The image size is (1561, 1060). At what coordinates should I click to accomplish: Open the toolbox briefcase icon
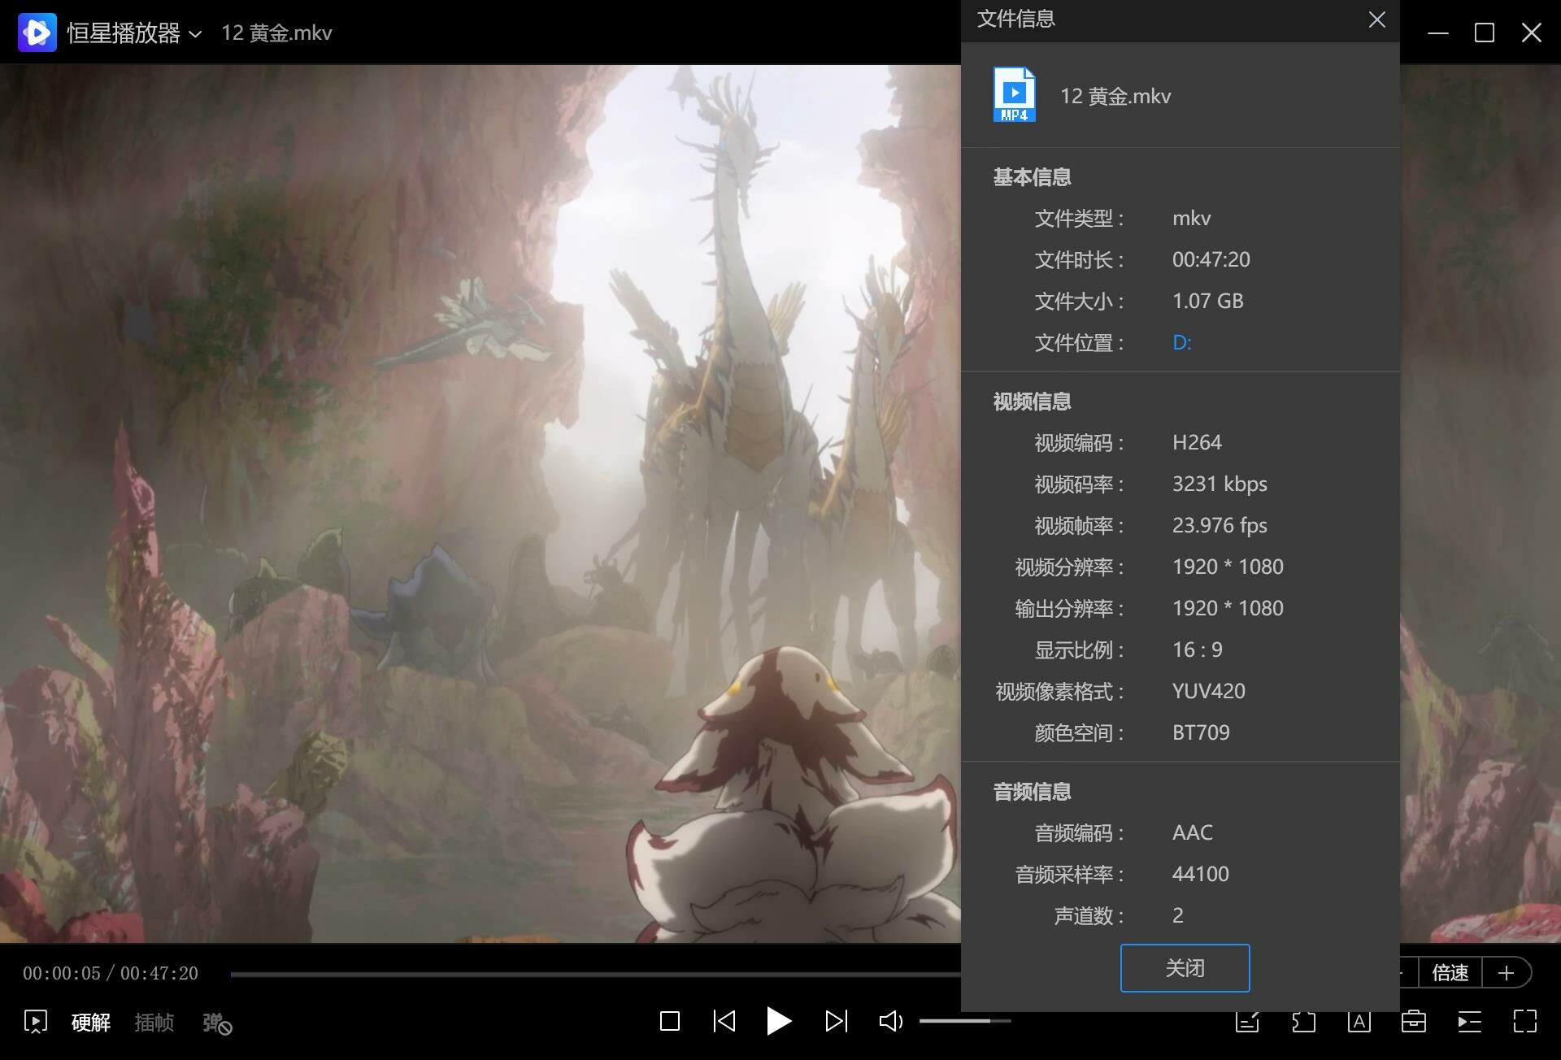pyautogui.click(x=1414, y=1021)
